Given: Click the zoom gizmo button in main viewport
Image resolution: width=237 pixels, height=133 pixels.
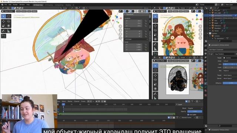Looking at the screenshot, I should click(x=120, y=26).
